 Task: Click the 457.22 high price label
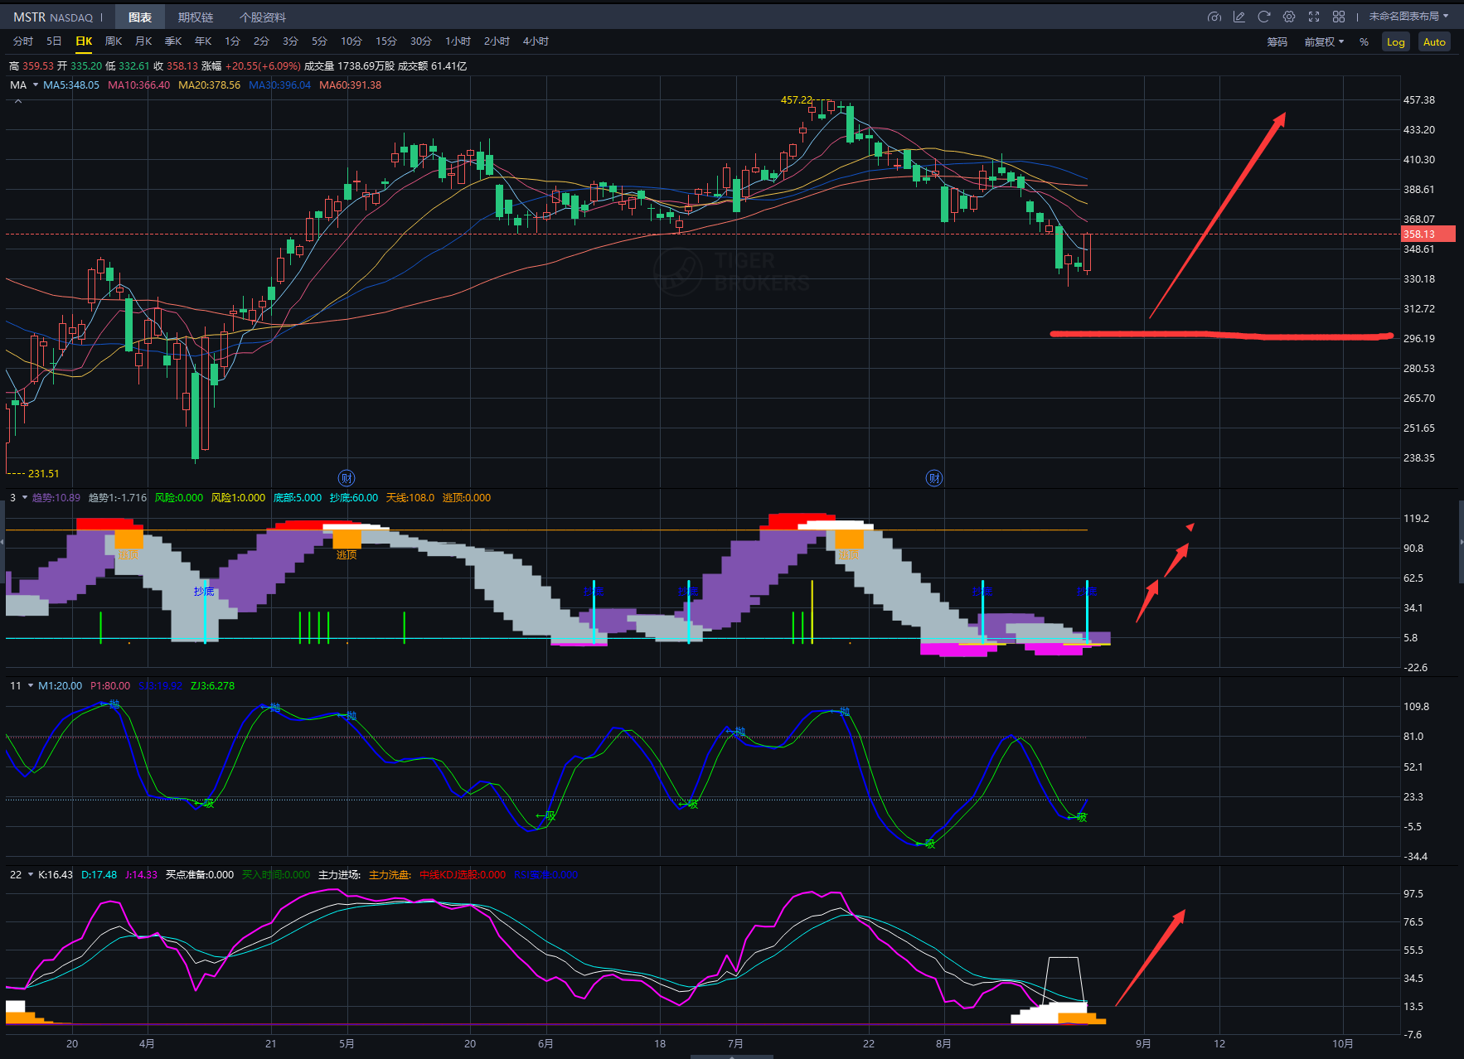[x=797, y=100]
